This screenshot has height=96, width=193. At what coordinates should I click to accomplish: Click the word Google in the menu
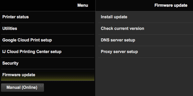(9, 40)
